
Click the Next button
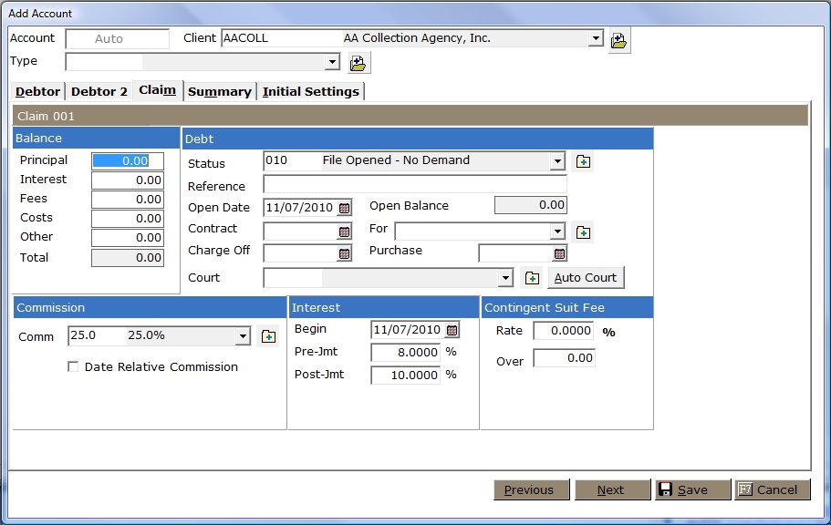611,489
